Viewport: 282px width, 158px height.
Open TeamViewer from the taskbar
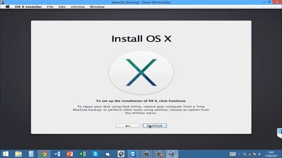click(133, 154)
